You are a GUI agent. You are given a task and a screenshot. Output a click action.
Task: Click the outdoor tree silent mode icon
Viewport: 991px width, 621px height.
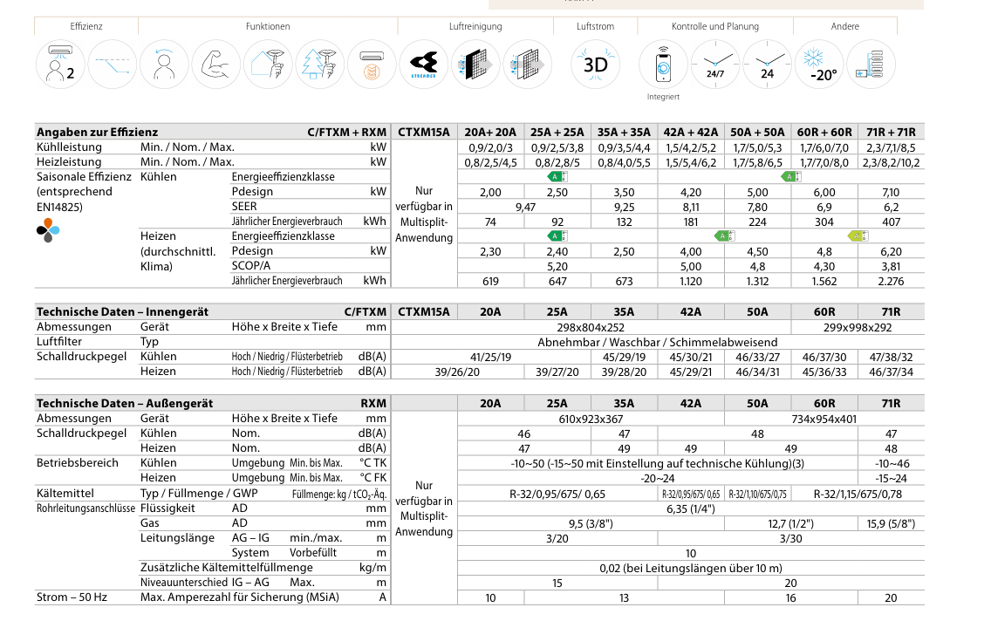[320, 64]
